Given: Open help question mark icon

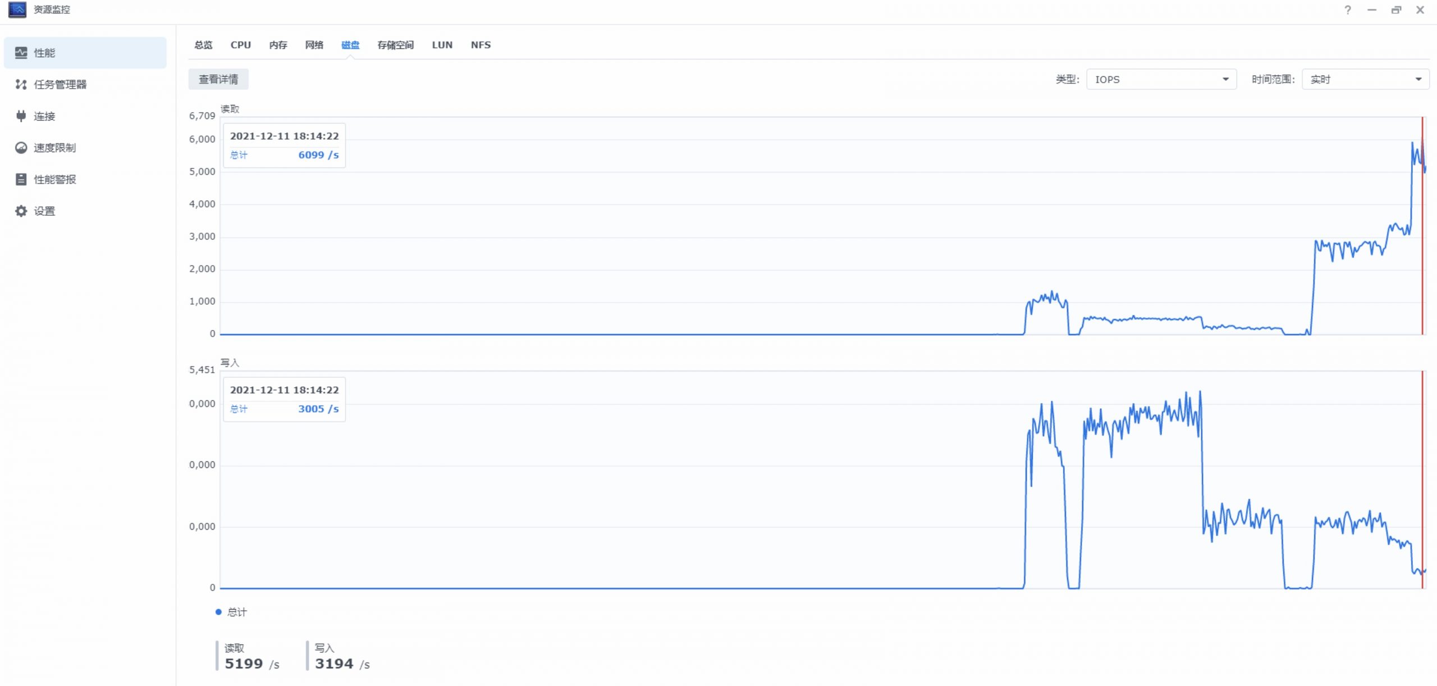Looking at the screenshot, I should [1348, 10].
